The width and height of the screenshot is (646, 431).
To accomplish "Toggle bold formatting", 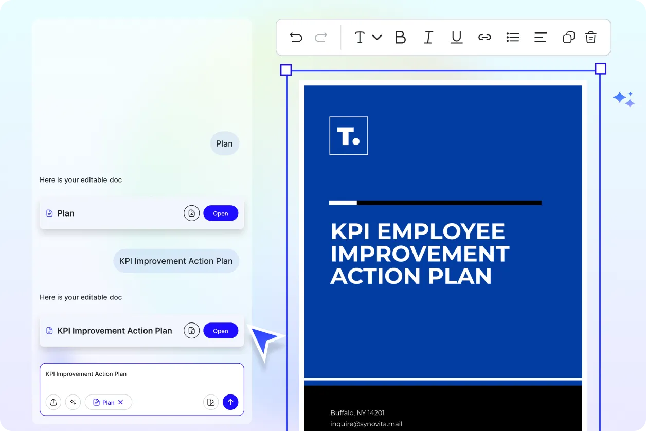I will coord(400,37).
